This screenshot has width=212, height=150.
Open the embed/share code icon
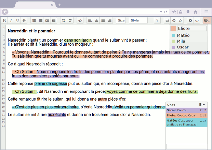197,20
